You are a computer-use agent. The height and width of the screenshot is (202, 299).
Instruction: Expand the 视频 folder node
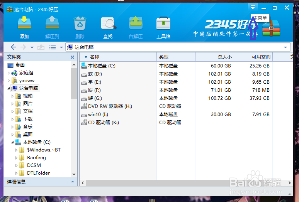(12, 96)
